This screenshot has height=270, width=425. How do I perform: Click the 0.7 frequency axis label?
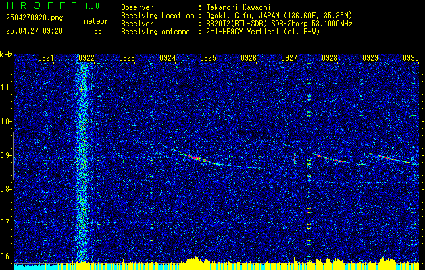[x=6, y=223]
